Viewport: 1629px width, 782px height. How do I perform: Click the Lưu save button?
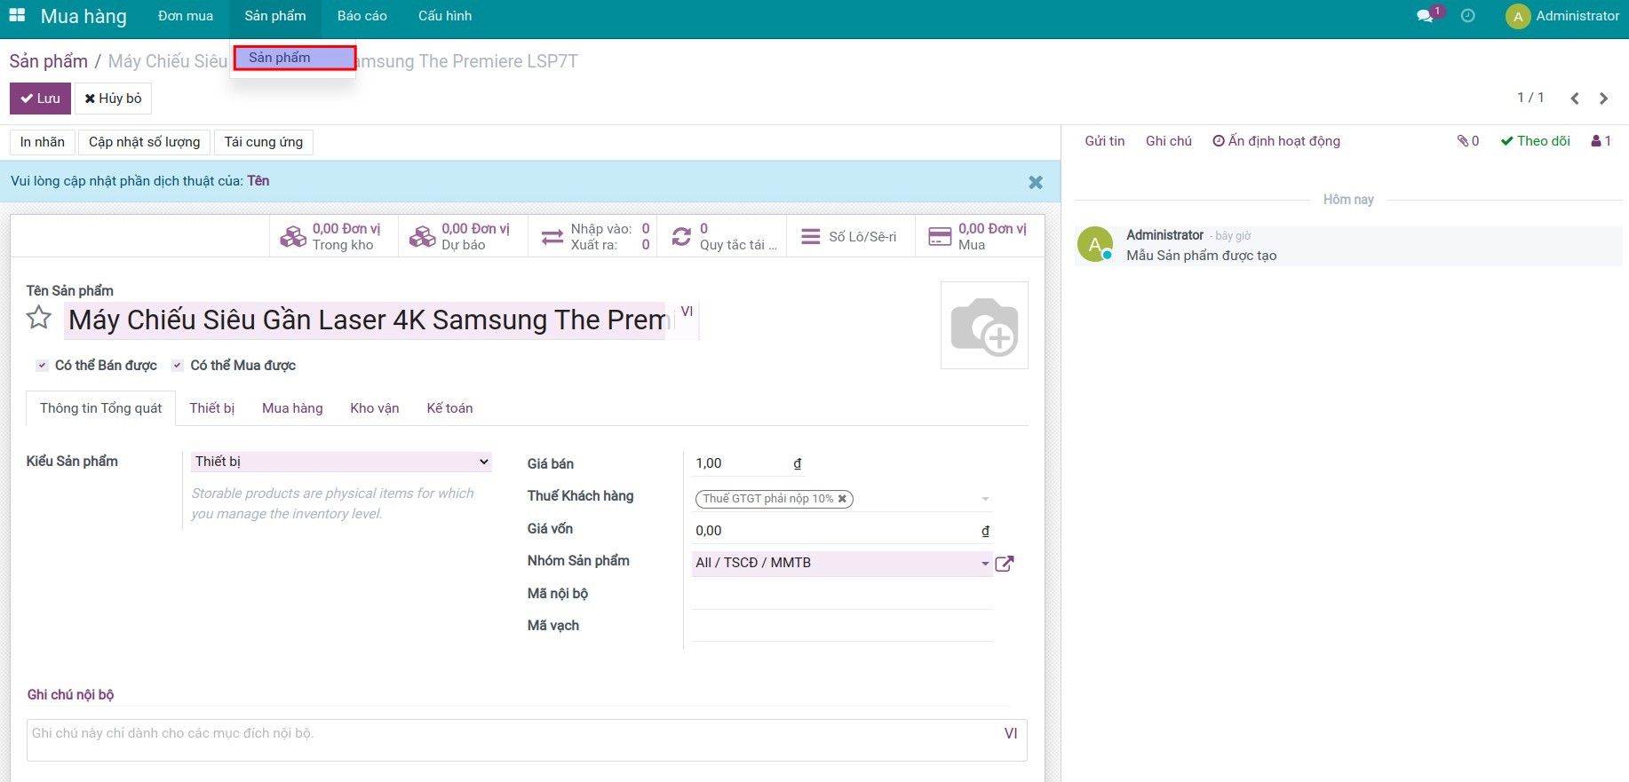point(40,99)
